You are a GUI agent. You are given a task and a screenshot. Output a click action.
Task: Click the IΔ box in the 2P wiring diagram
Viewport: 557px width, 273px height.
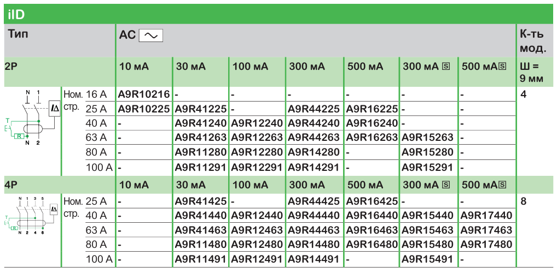[x=55, y=110]
